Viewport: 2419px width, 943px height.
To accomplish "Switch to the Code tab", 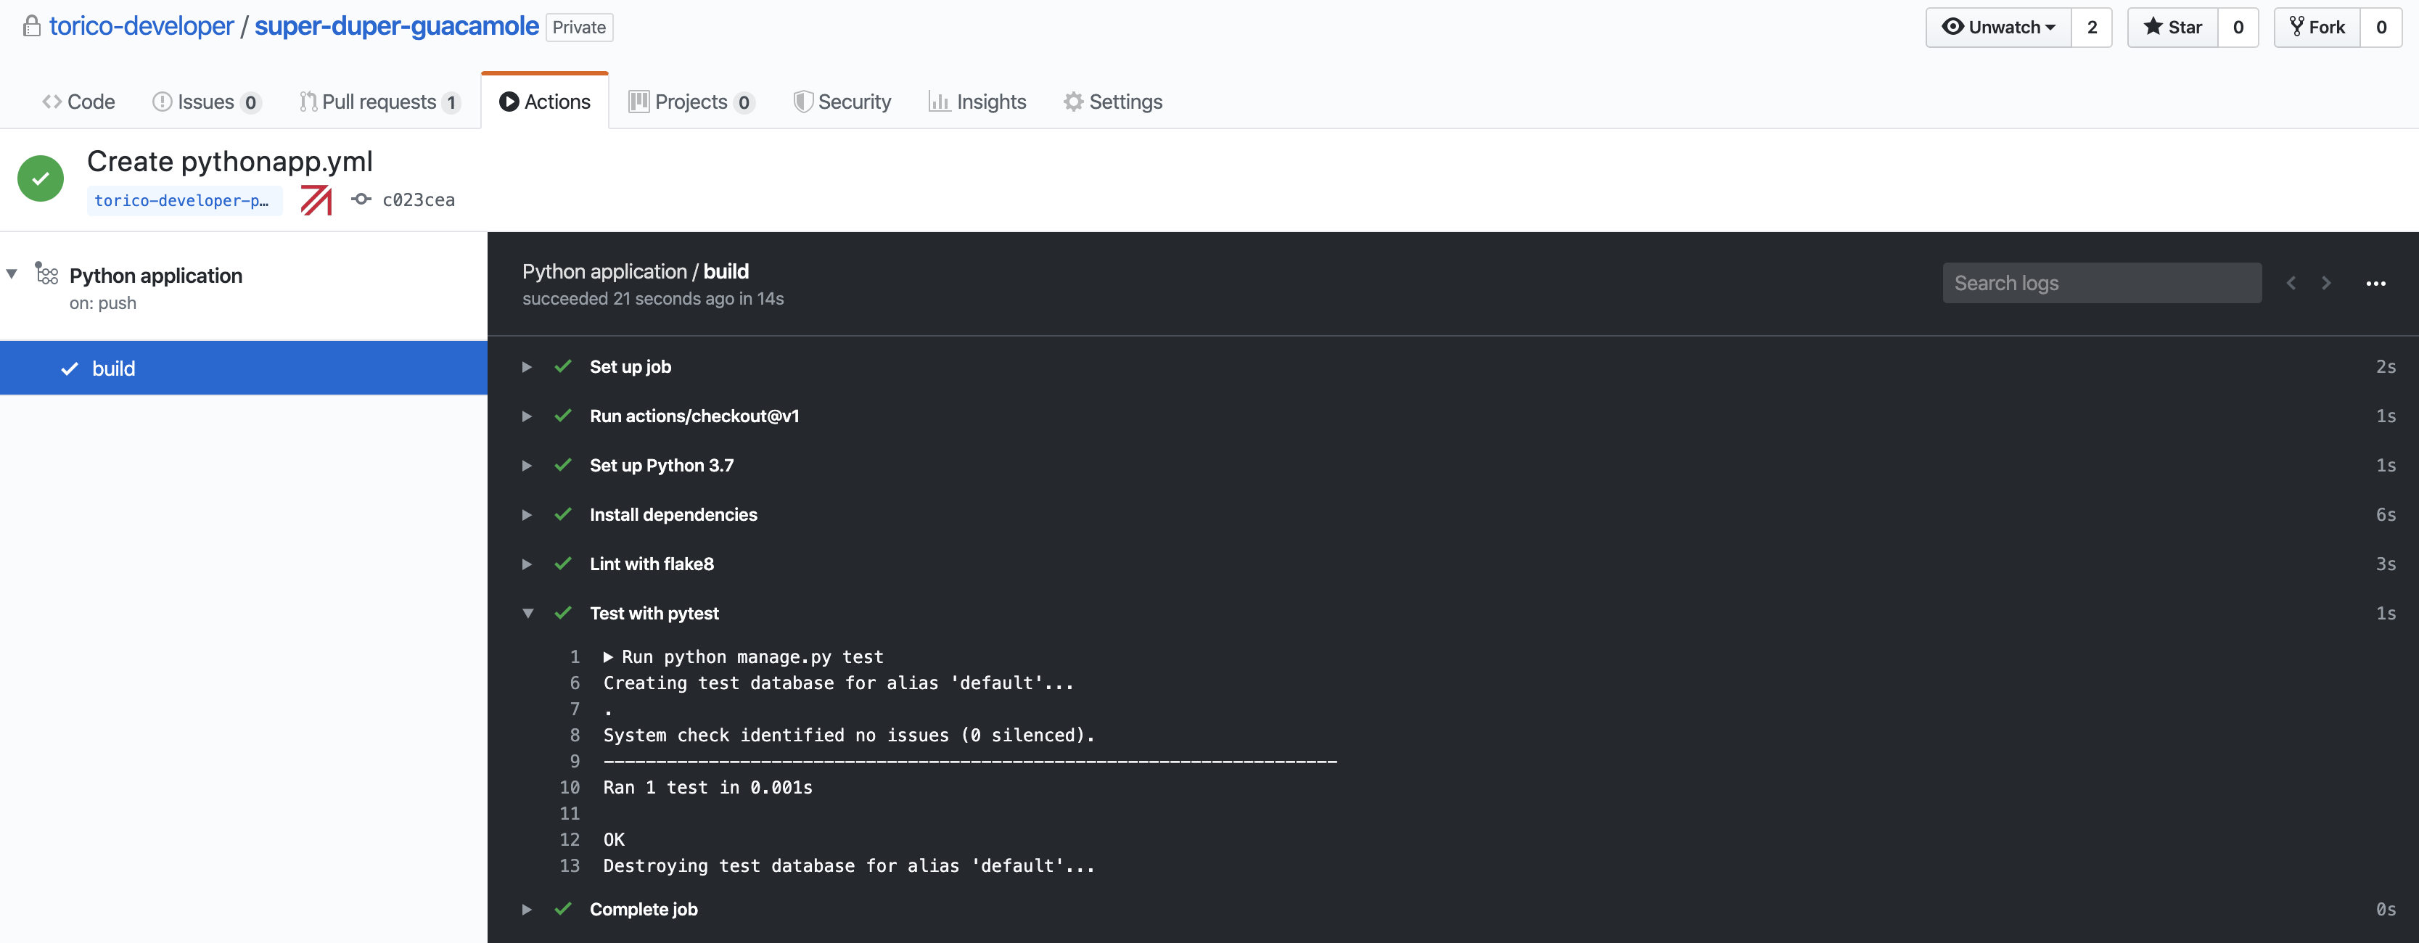I will click(79, 102).
